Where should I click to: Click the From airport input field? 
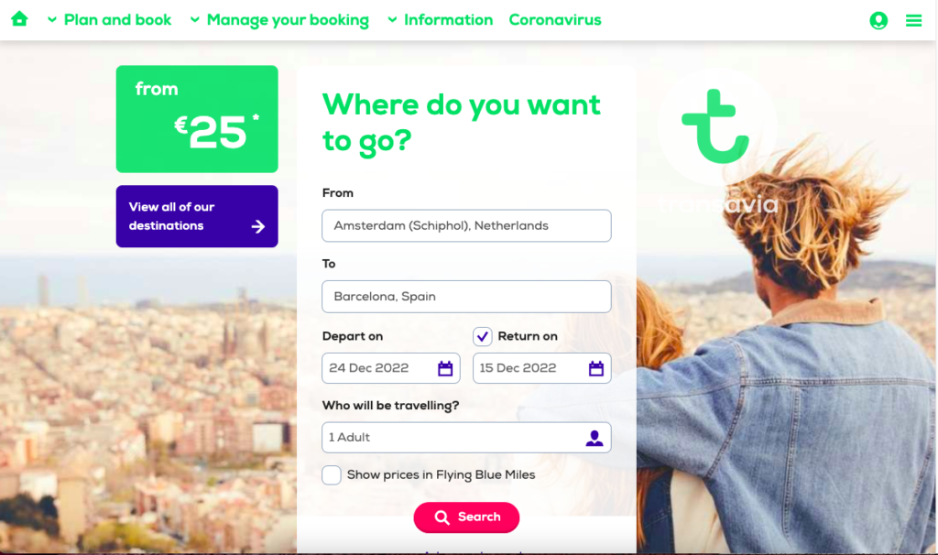pos(466,225)
